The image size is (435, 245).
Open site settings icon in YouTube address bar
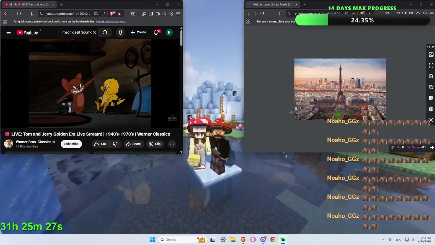point(41,14)
